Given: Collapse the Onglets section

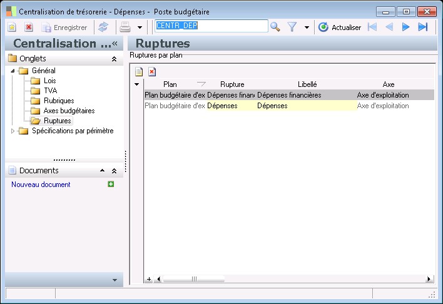Looking at the screenshot, I should [114, 59].
